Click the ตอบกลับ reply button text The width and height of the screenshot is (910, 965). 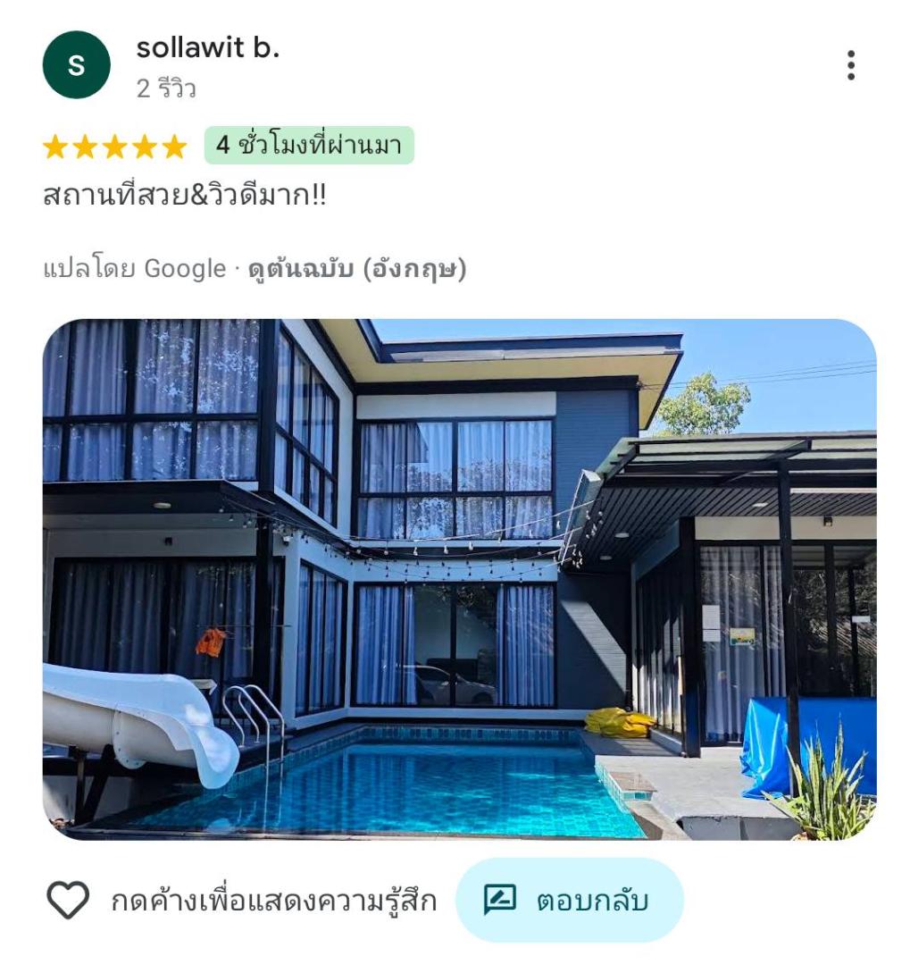tap(592, 901)
